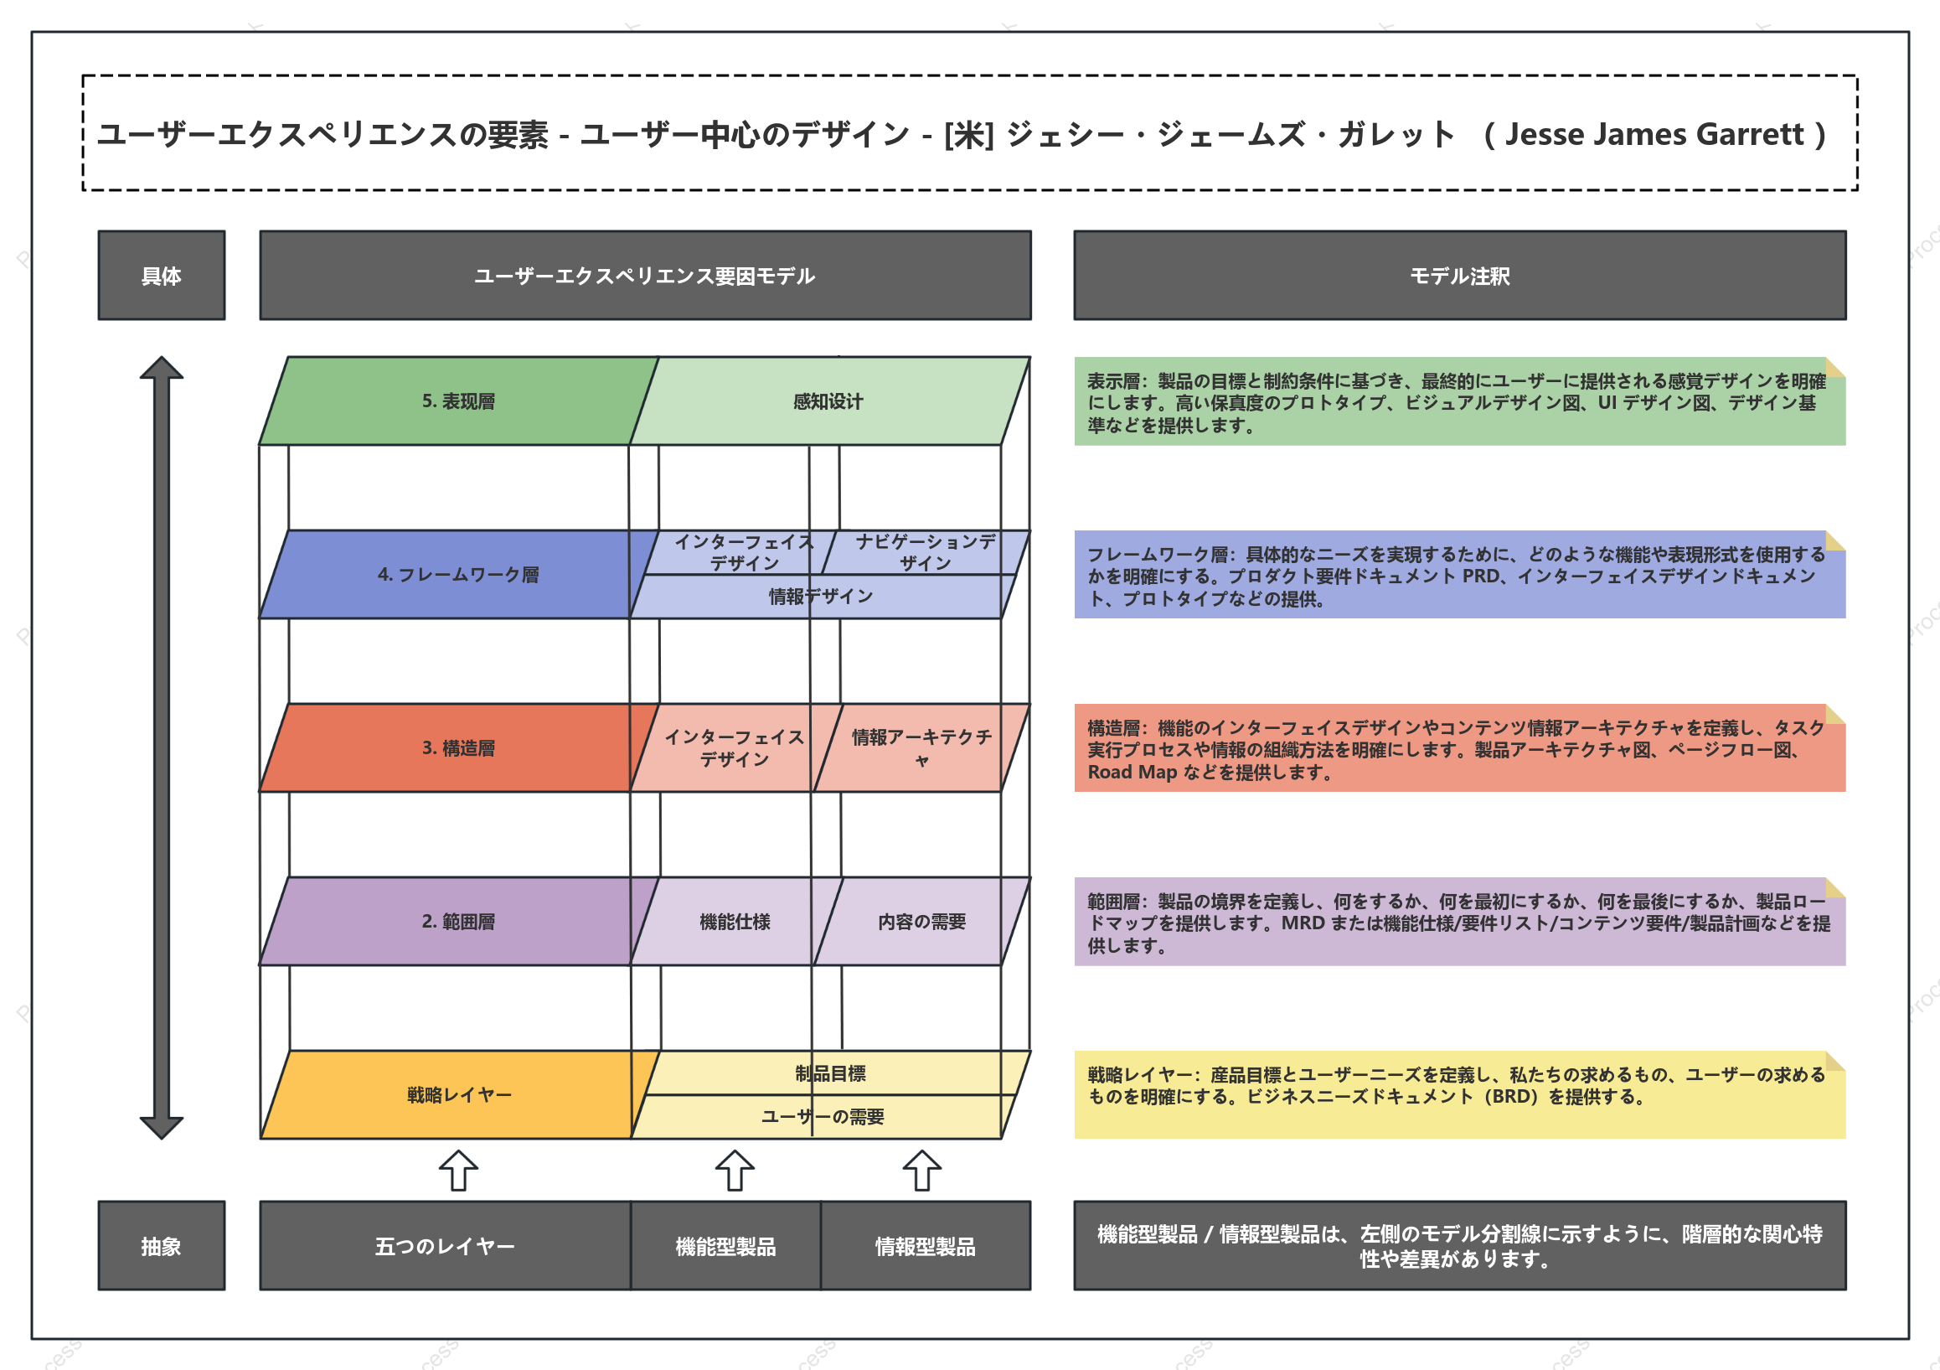Click the 機能型製品 box
Screen dimensions: 1940x1370
click(x=725, y=1246)
